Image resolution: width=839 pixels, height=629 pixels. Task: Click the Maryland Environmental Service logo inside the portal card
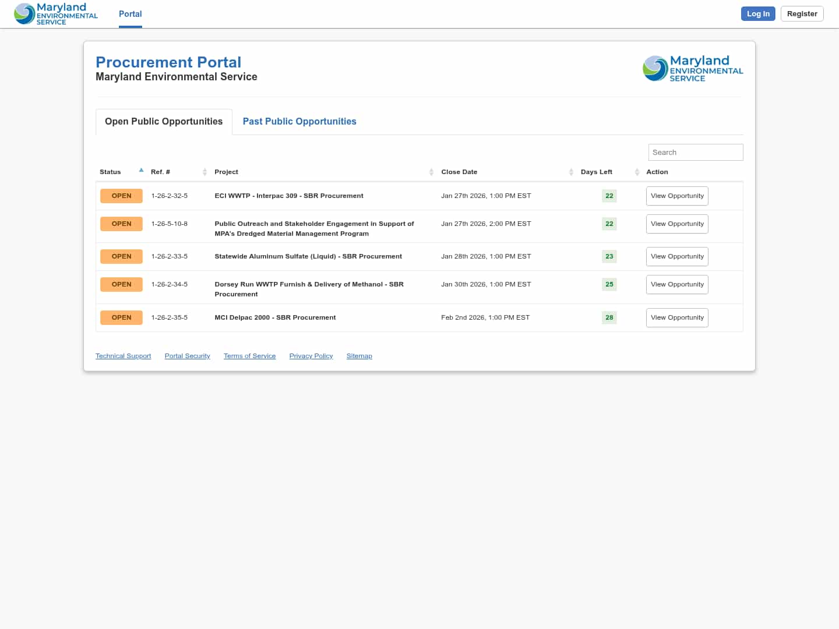693,68
